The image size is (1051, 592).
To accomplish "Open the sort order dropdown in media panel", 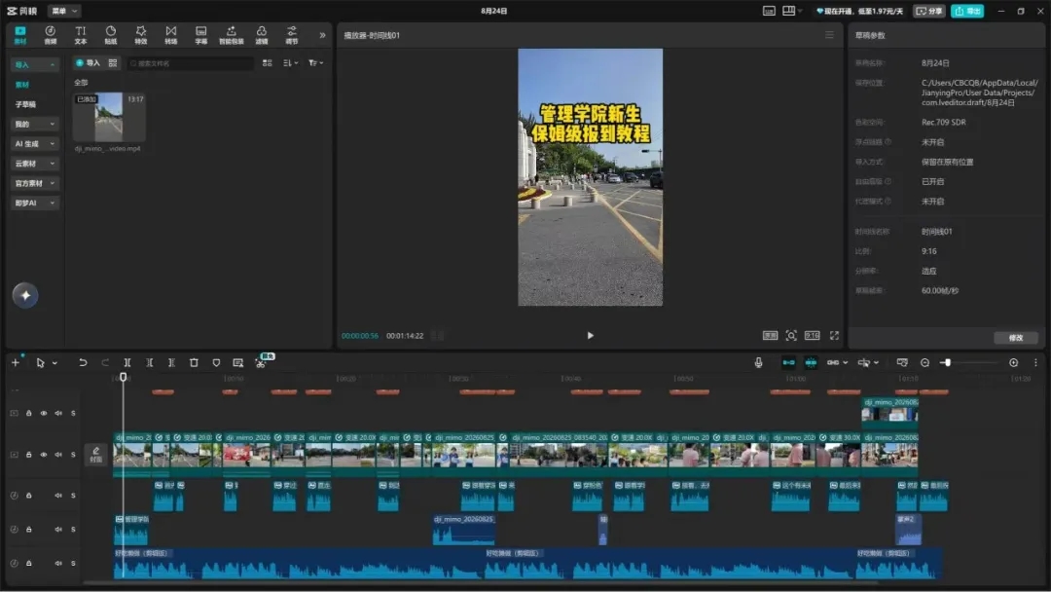I will (290, 63).
